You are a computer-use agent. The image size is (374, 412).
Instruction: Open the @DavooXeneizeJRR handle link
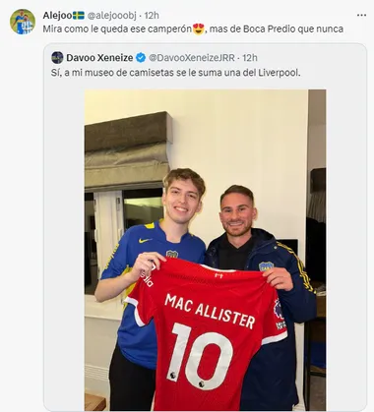coord(192,58)
